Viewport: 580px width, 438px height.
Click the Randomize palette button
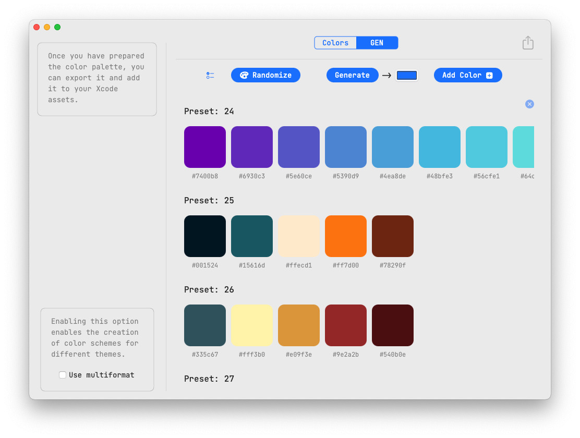point(265,75)
